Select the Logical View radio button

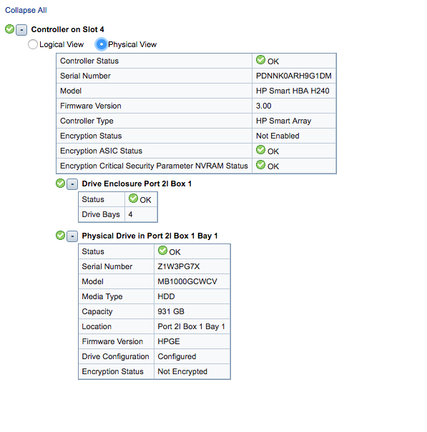coord(33,44)
